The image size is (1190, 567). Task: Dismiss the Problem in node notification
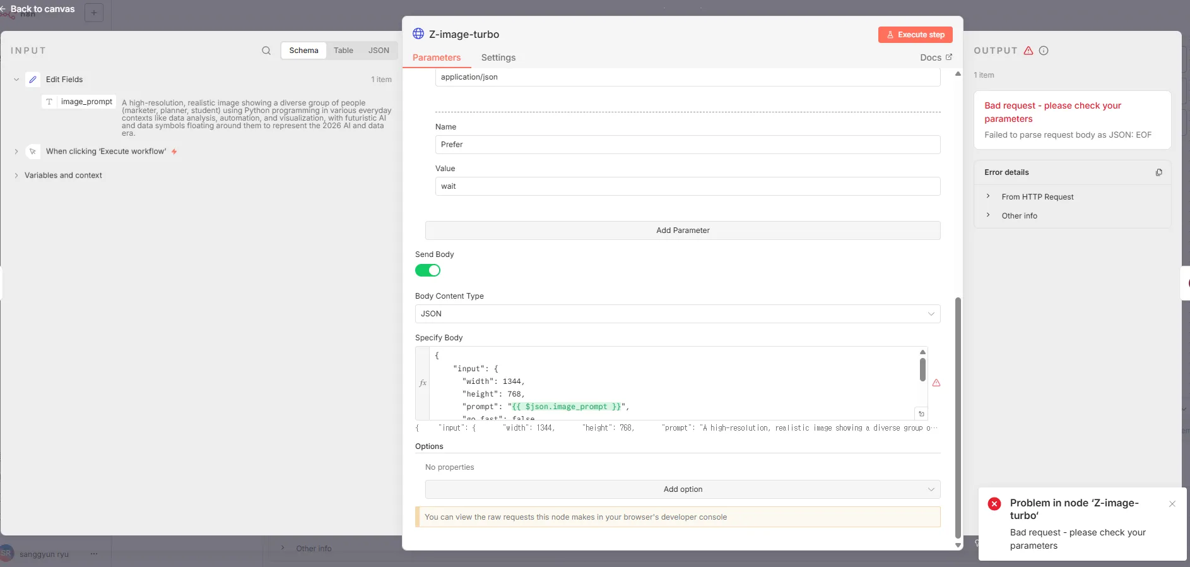tap(1172, 504)
